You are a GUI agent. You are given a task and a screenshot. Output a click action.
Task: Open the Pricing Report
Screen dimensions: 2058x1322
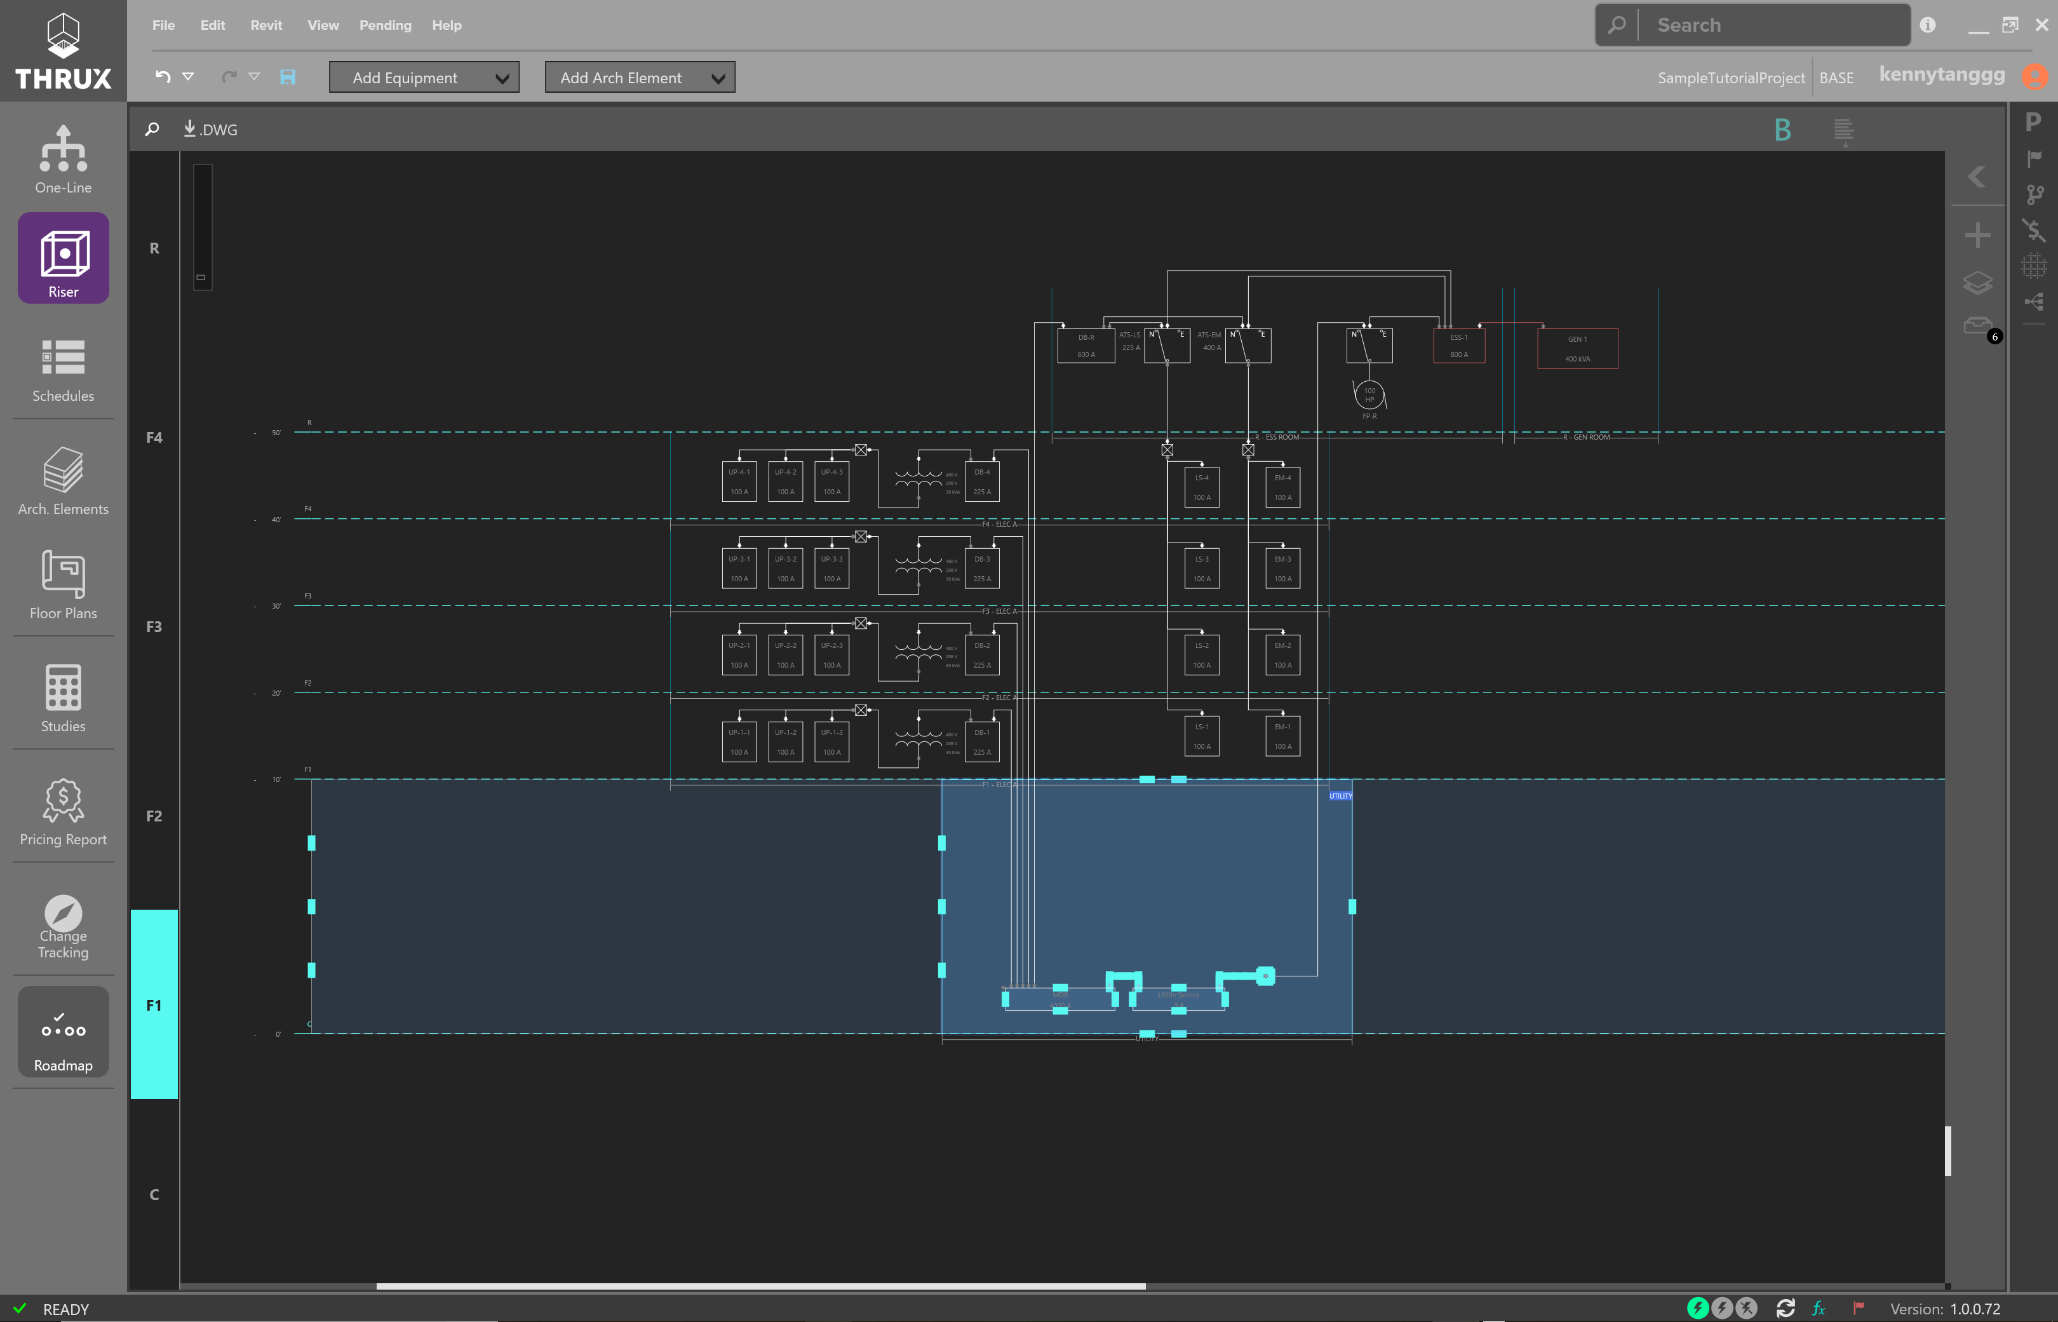pyautogui.click(x=63, y=812)
